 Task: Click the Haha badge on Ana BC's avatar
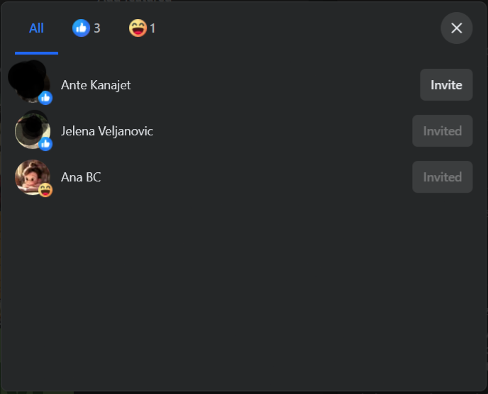[45, 190]
